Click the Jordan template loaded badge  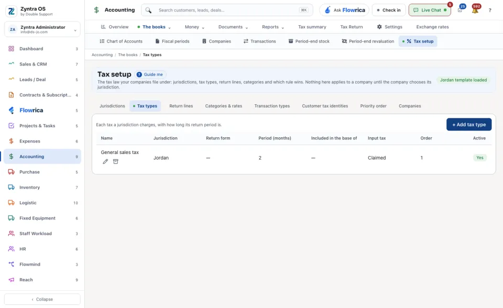463,80
